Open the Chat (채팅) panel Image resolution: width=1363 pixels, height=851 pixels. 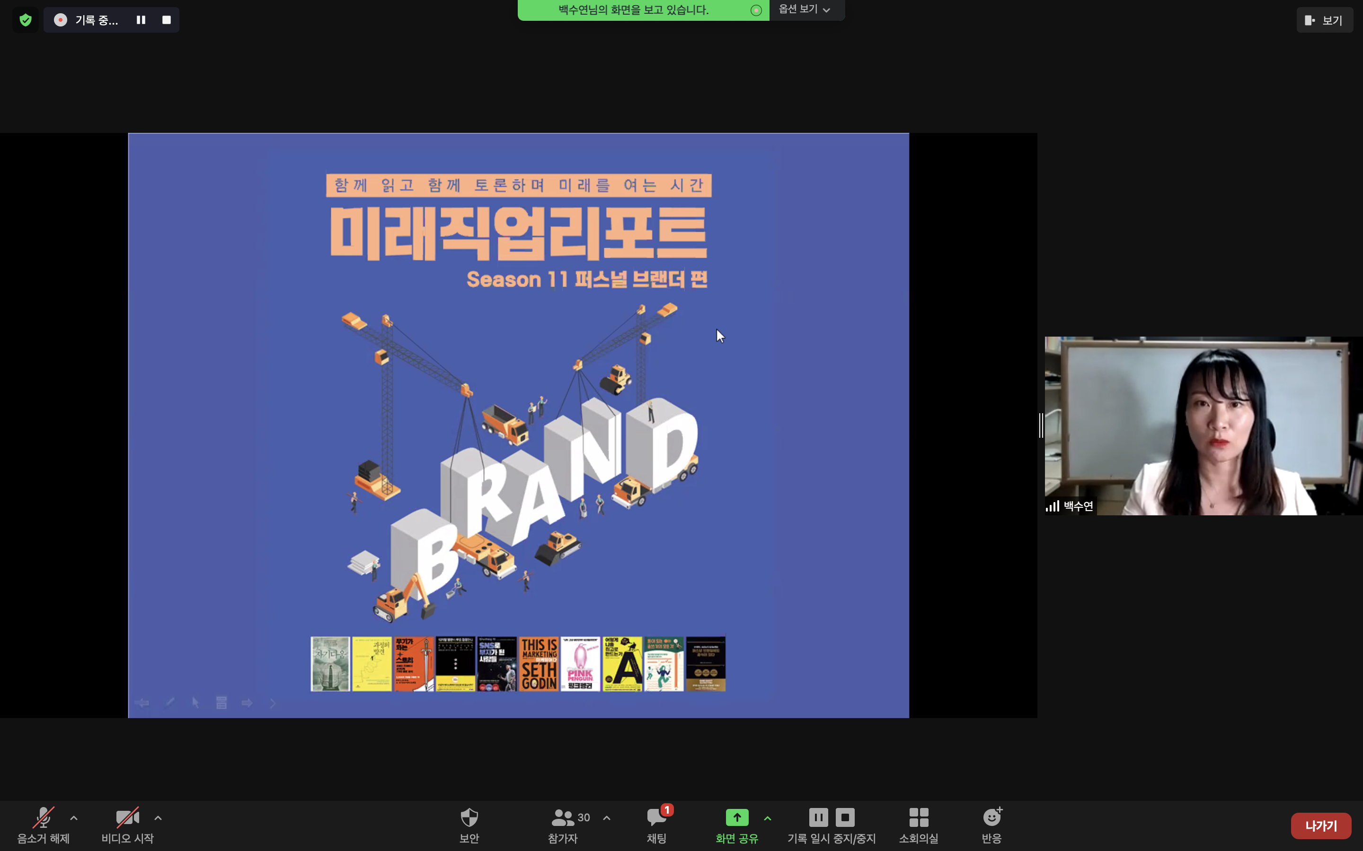click(657, 824)
